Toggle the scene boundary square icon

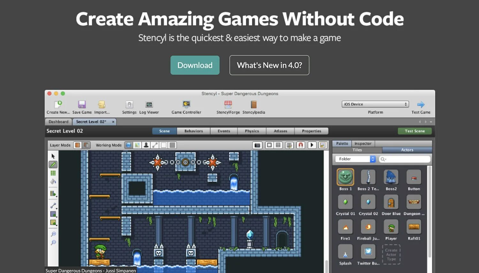[270, 145]
